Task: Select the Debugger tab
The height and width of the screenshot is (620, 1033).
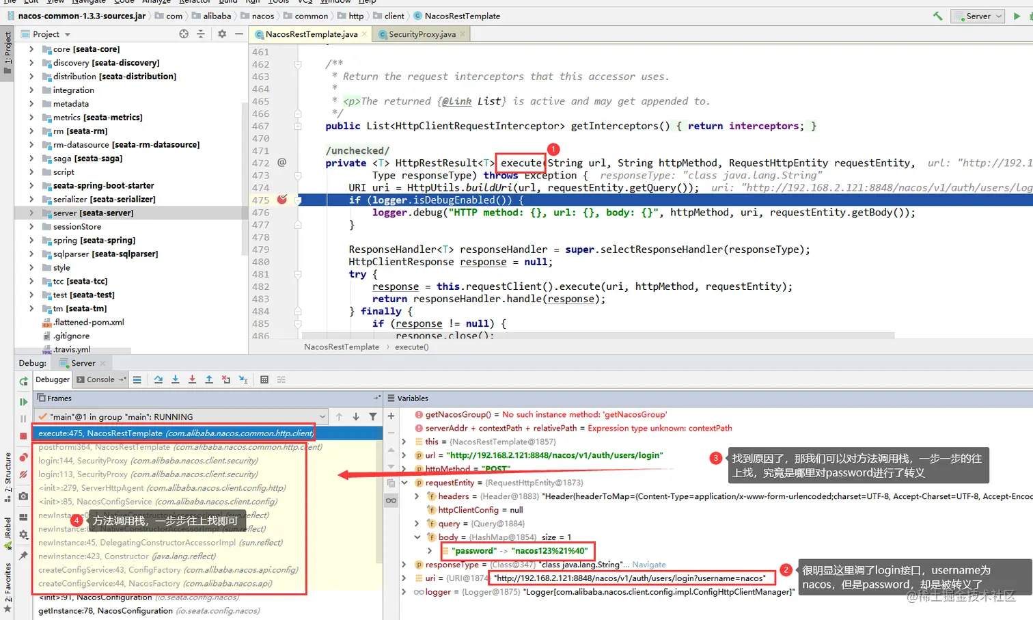Action: click(x=53, y=379)
